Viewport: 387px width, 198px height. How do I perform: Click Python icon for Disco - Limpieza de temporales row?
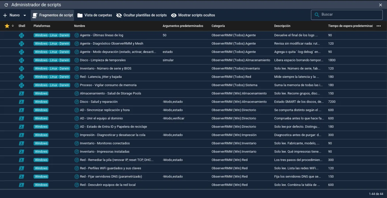tap(22, 60)
